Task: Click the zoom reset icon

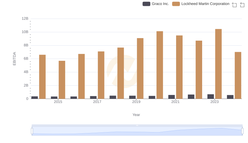Action: coord(242,5)
